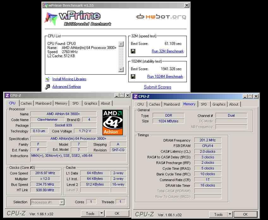
Task: Minimize the right CPU-Z window
Action: tap(245, 96)
